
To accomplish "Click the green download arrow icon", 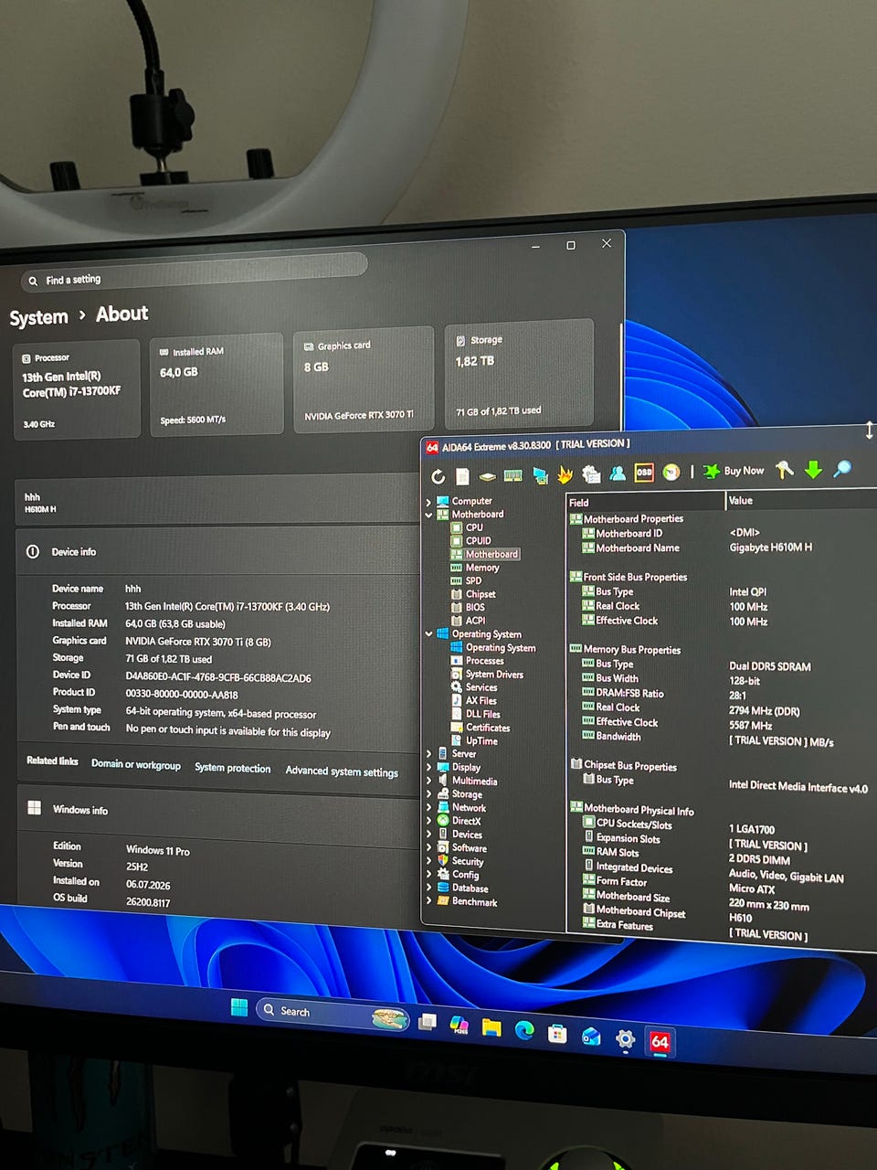I will pyautogui.click(x=813, y=470).
